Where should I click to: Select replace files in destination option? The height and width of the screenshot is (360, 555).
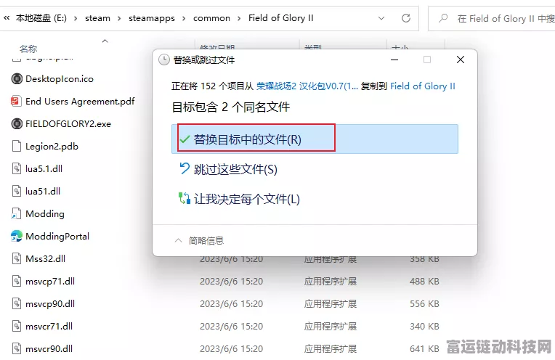(315, 139)
